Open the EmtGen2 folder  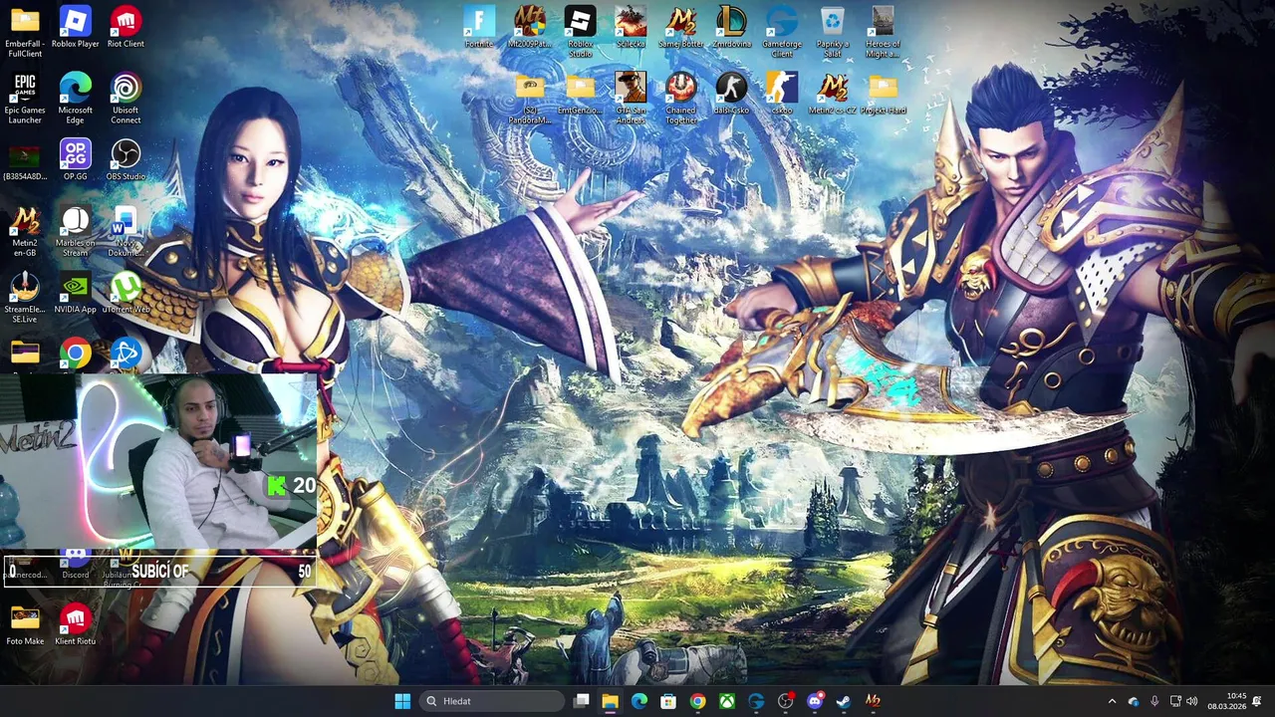coord(580,94)
